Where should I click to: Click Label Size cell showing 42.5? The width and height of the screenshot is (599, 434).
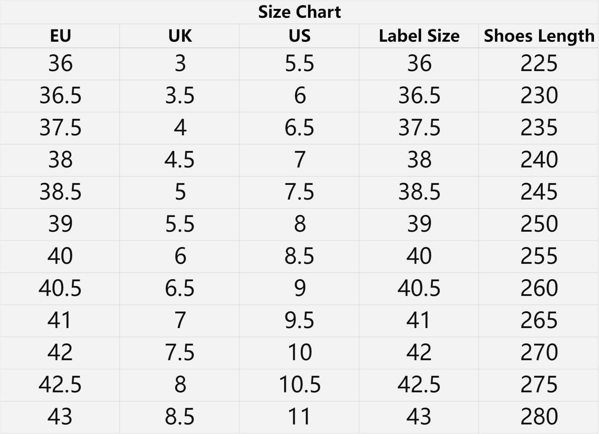[x=419, y=385]
